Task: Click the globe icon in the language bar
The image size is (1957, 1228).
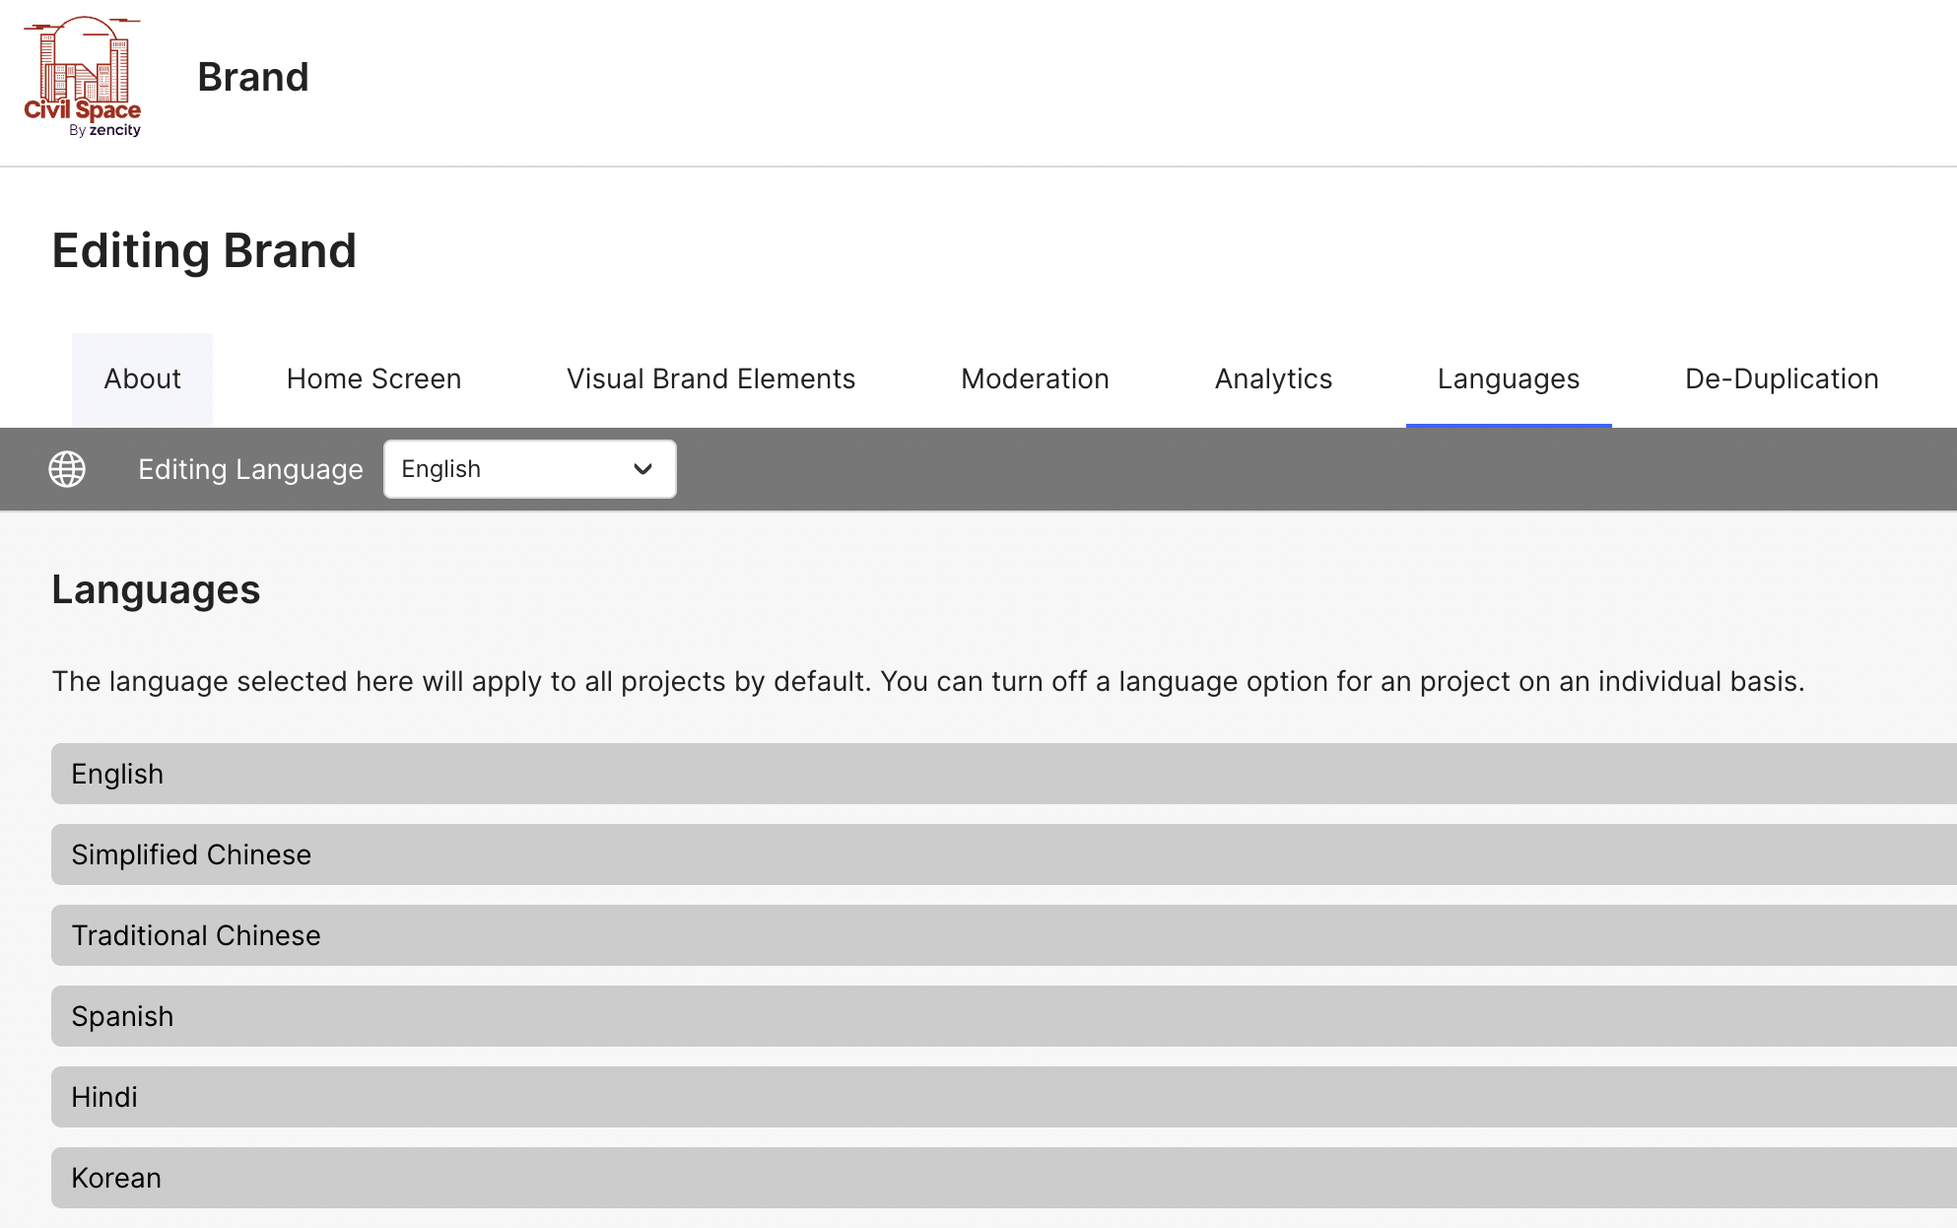Action: click(67, 469)
